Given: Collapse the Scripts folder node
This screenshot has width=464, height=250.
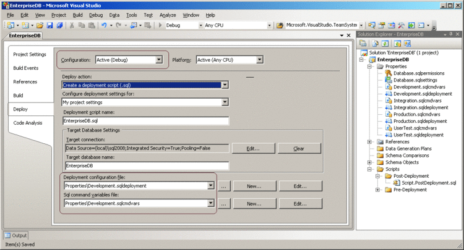Looking at the screenshot, I should 369,169.
